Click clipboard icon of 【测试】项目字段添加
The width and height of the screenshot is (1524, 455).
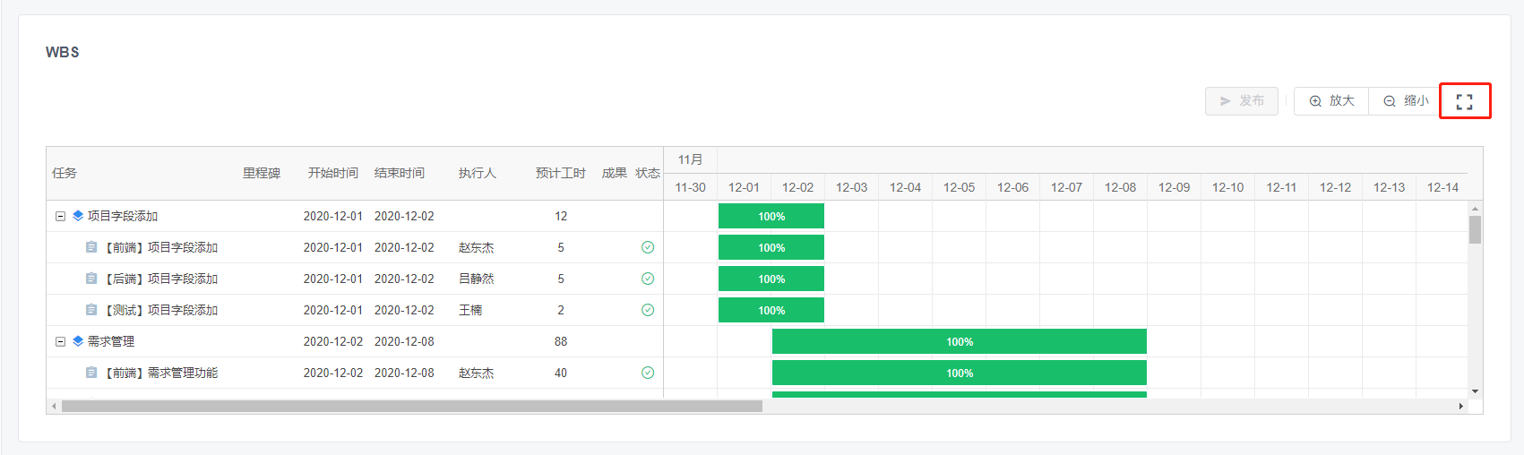pos(91,310)
